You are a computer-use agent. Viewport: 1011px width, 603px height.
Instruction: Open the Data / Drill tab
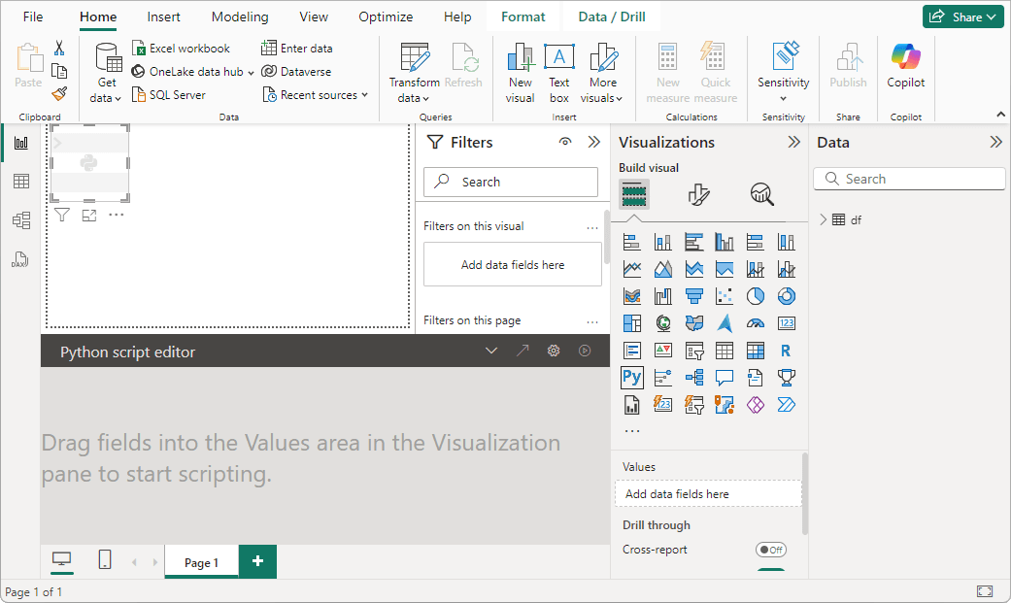(x=610, y=17)
